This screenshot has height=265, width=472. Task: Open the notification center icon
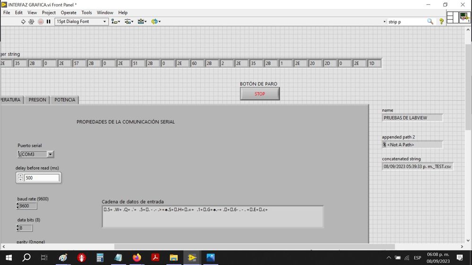click(460, 257)
